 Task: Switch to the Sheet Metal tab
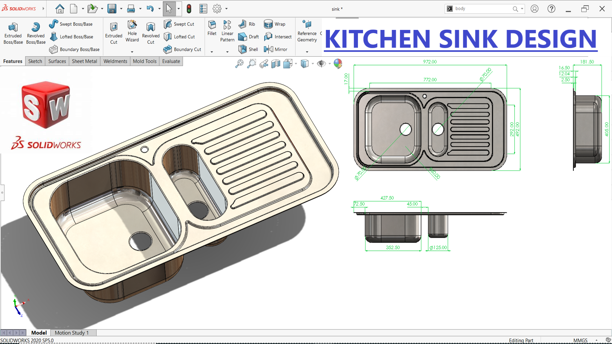pos(84,61)
